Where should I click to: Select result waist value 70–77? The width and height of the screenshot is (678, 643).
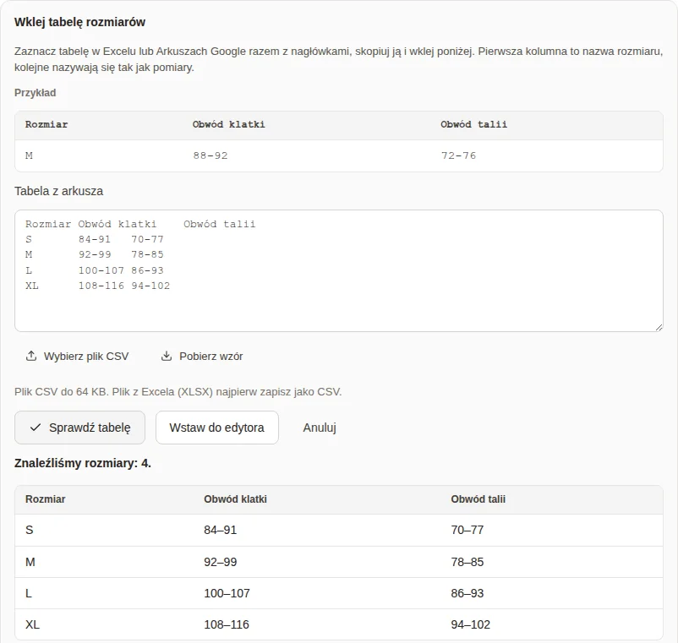pos(467,530)
